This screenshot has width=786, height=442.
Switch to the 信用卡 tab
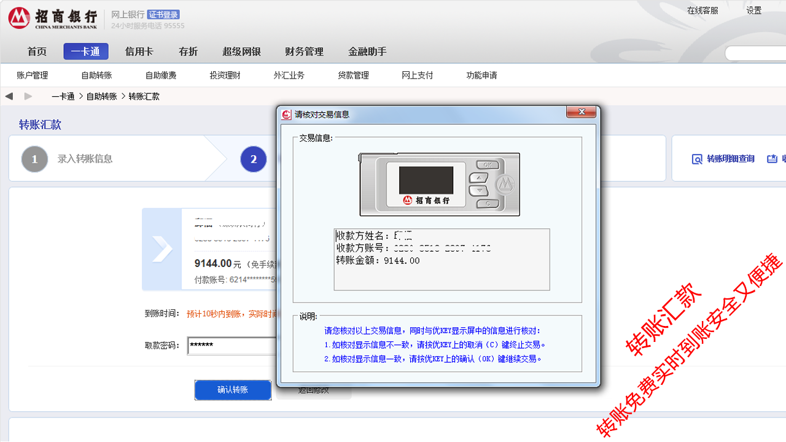pyautogui.click(x=139, y=52)
